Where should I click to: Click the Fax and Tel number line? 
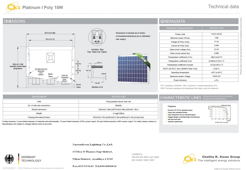click(95, 166)
